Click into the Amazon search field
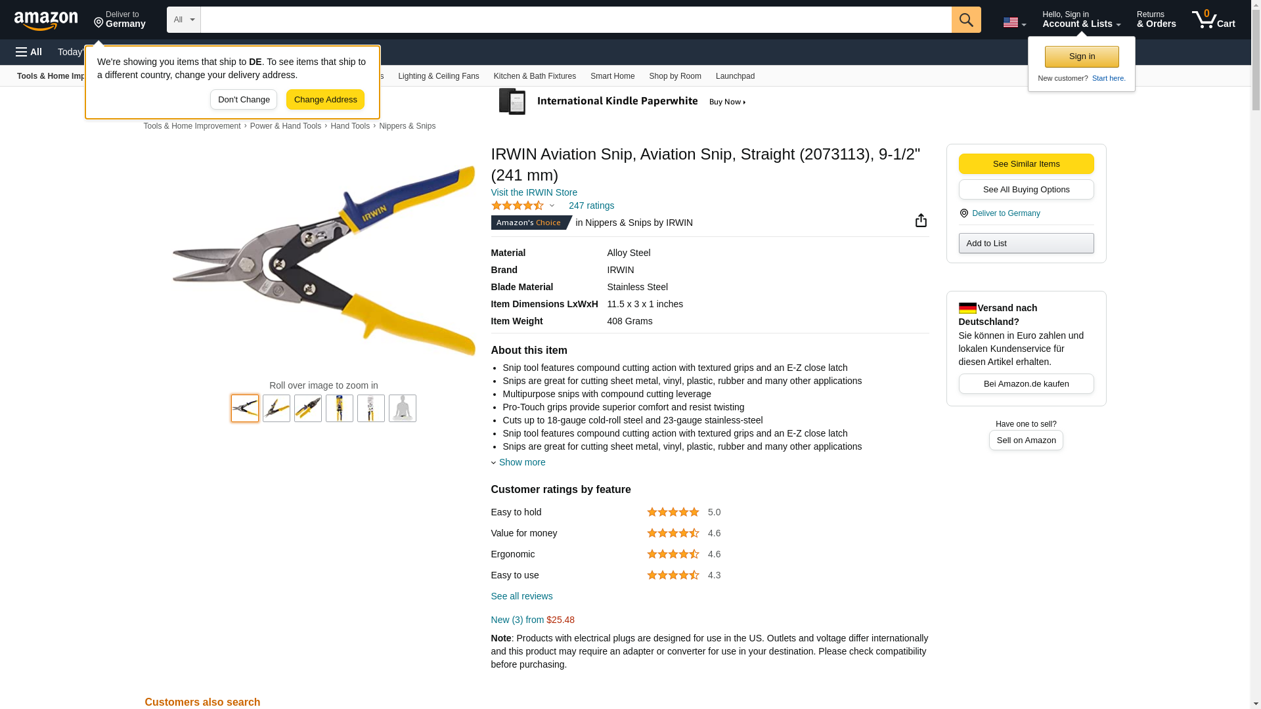1261x709 pixels. pyautogui.click(x=576, y=20)
